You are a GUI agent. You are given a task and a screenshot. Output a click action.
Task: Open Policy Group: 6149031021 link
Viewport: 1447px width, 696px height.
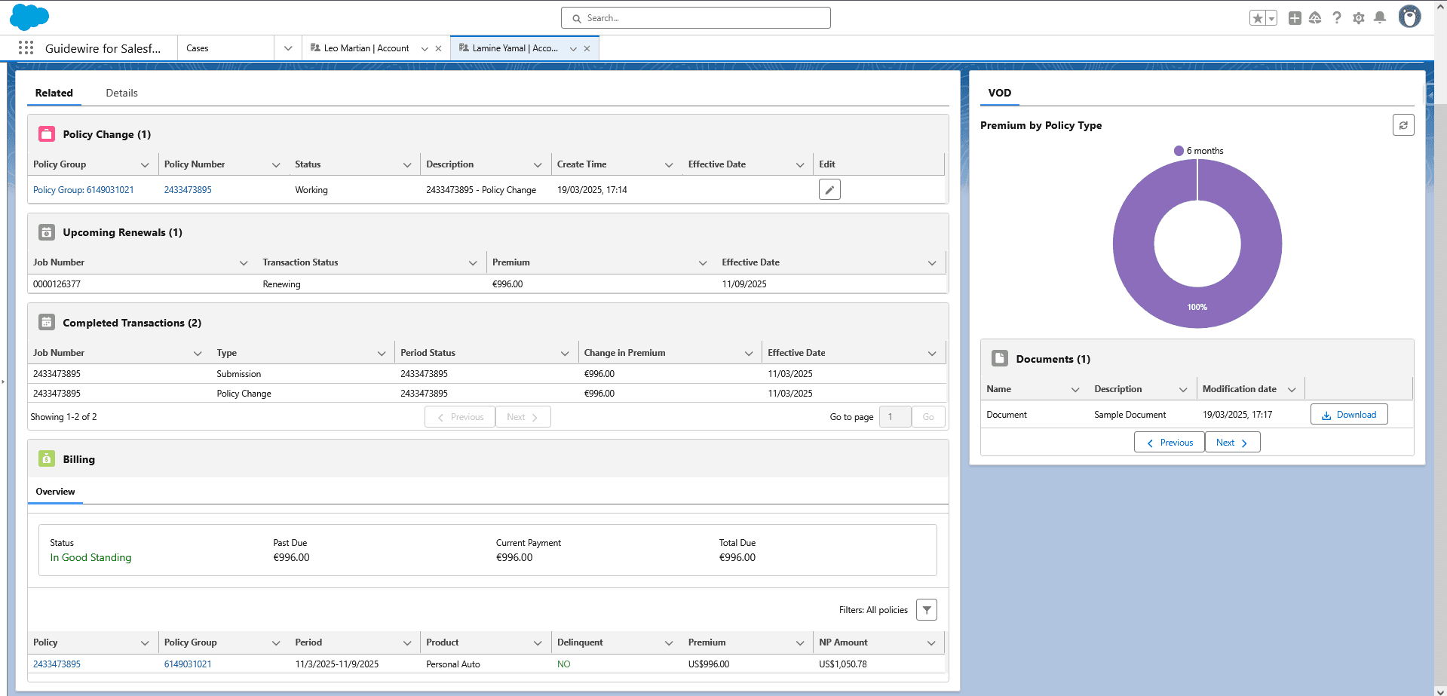tap(84, 190)
